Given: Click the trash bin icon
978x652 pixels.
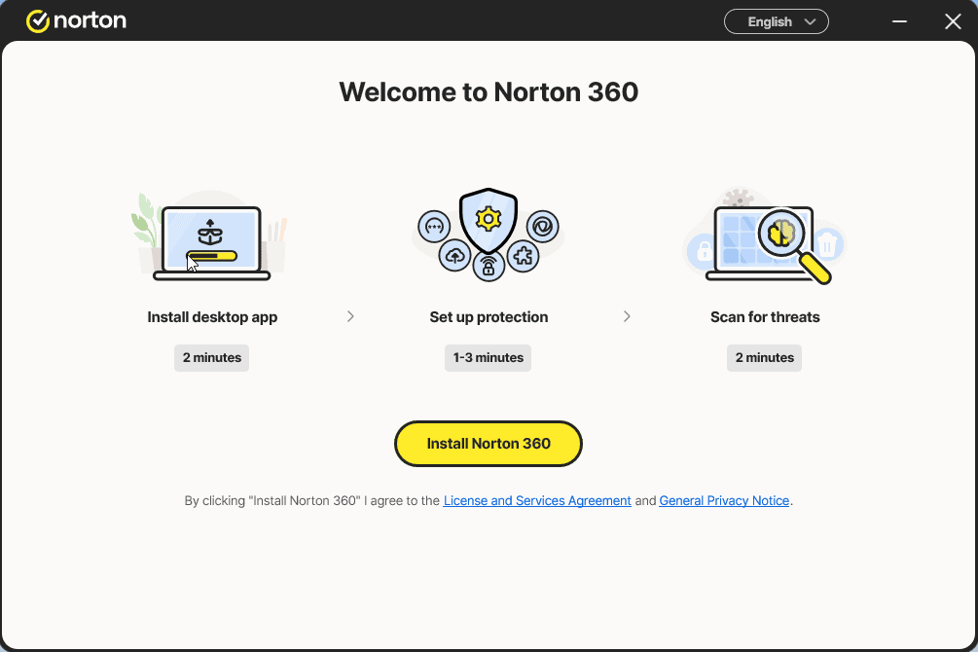Looking at the screenshot, I should pos(826,242).
